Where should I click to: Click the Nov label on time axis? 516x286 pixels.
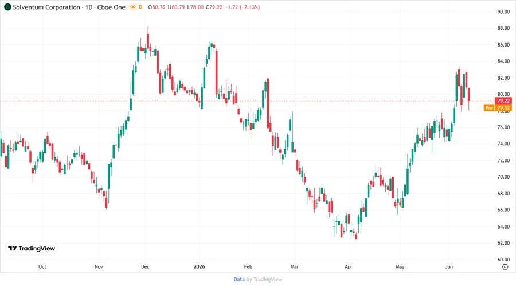(99, 266)
